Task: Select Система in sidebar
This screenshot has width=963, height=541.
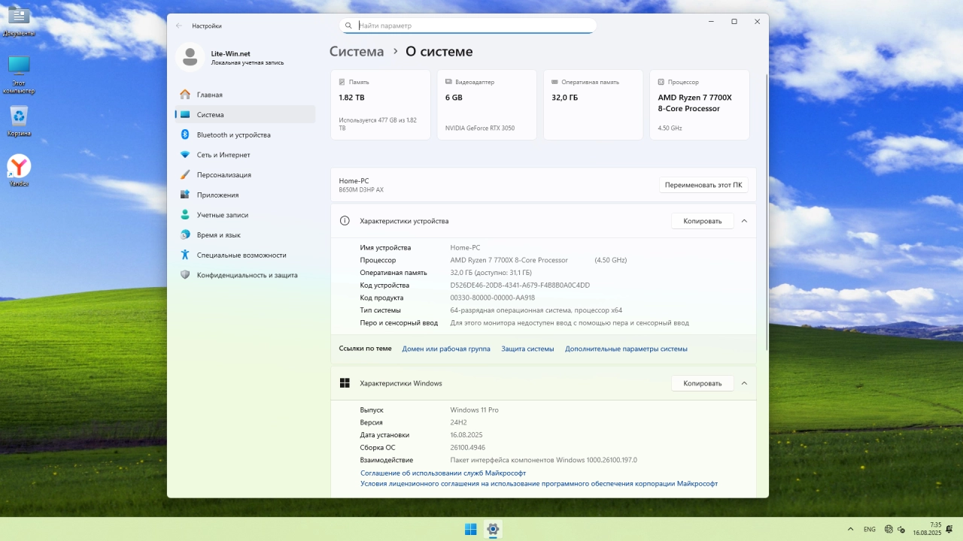Action: (x=245, y=115)
